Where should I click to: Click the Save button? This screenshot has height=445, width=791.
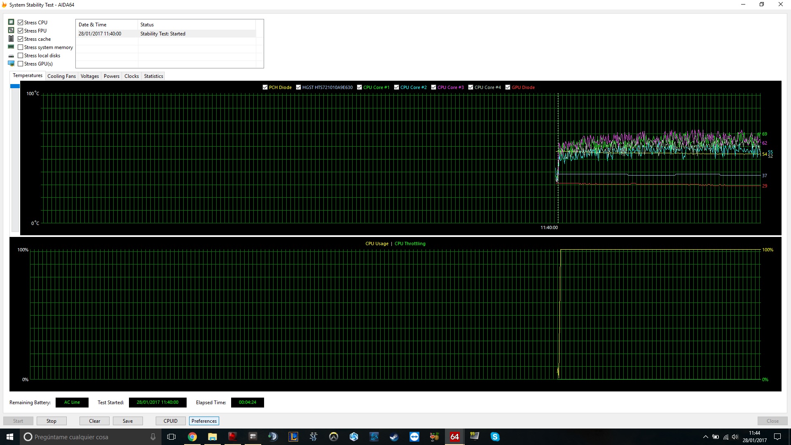point(128,421)
